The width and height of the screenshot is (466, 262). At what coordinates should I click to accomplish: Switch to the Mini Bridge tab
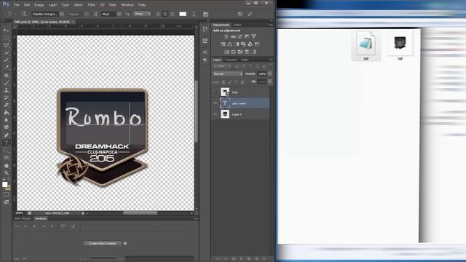(23, 218)
